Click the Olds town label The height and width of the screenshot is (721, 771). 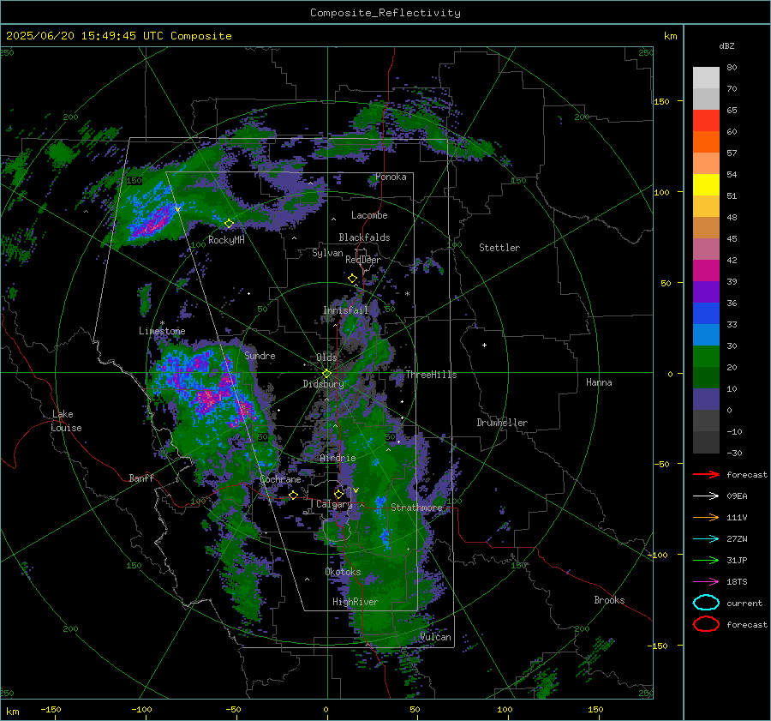pos(326,357)
